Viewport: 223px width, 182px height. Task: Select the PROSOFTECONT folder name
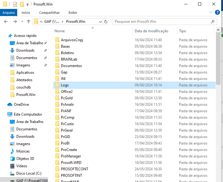(x=74, y=169)
